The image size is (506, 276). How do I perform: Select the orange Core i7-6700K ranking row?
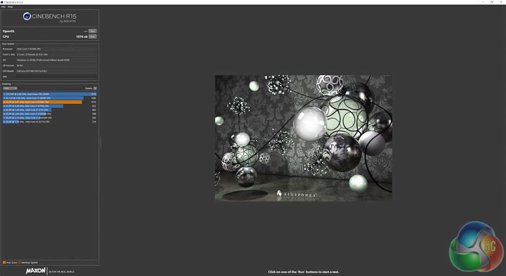pyautogui.click(x=50, y=102)
